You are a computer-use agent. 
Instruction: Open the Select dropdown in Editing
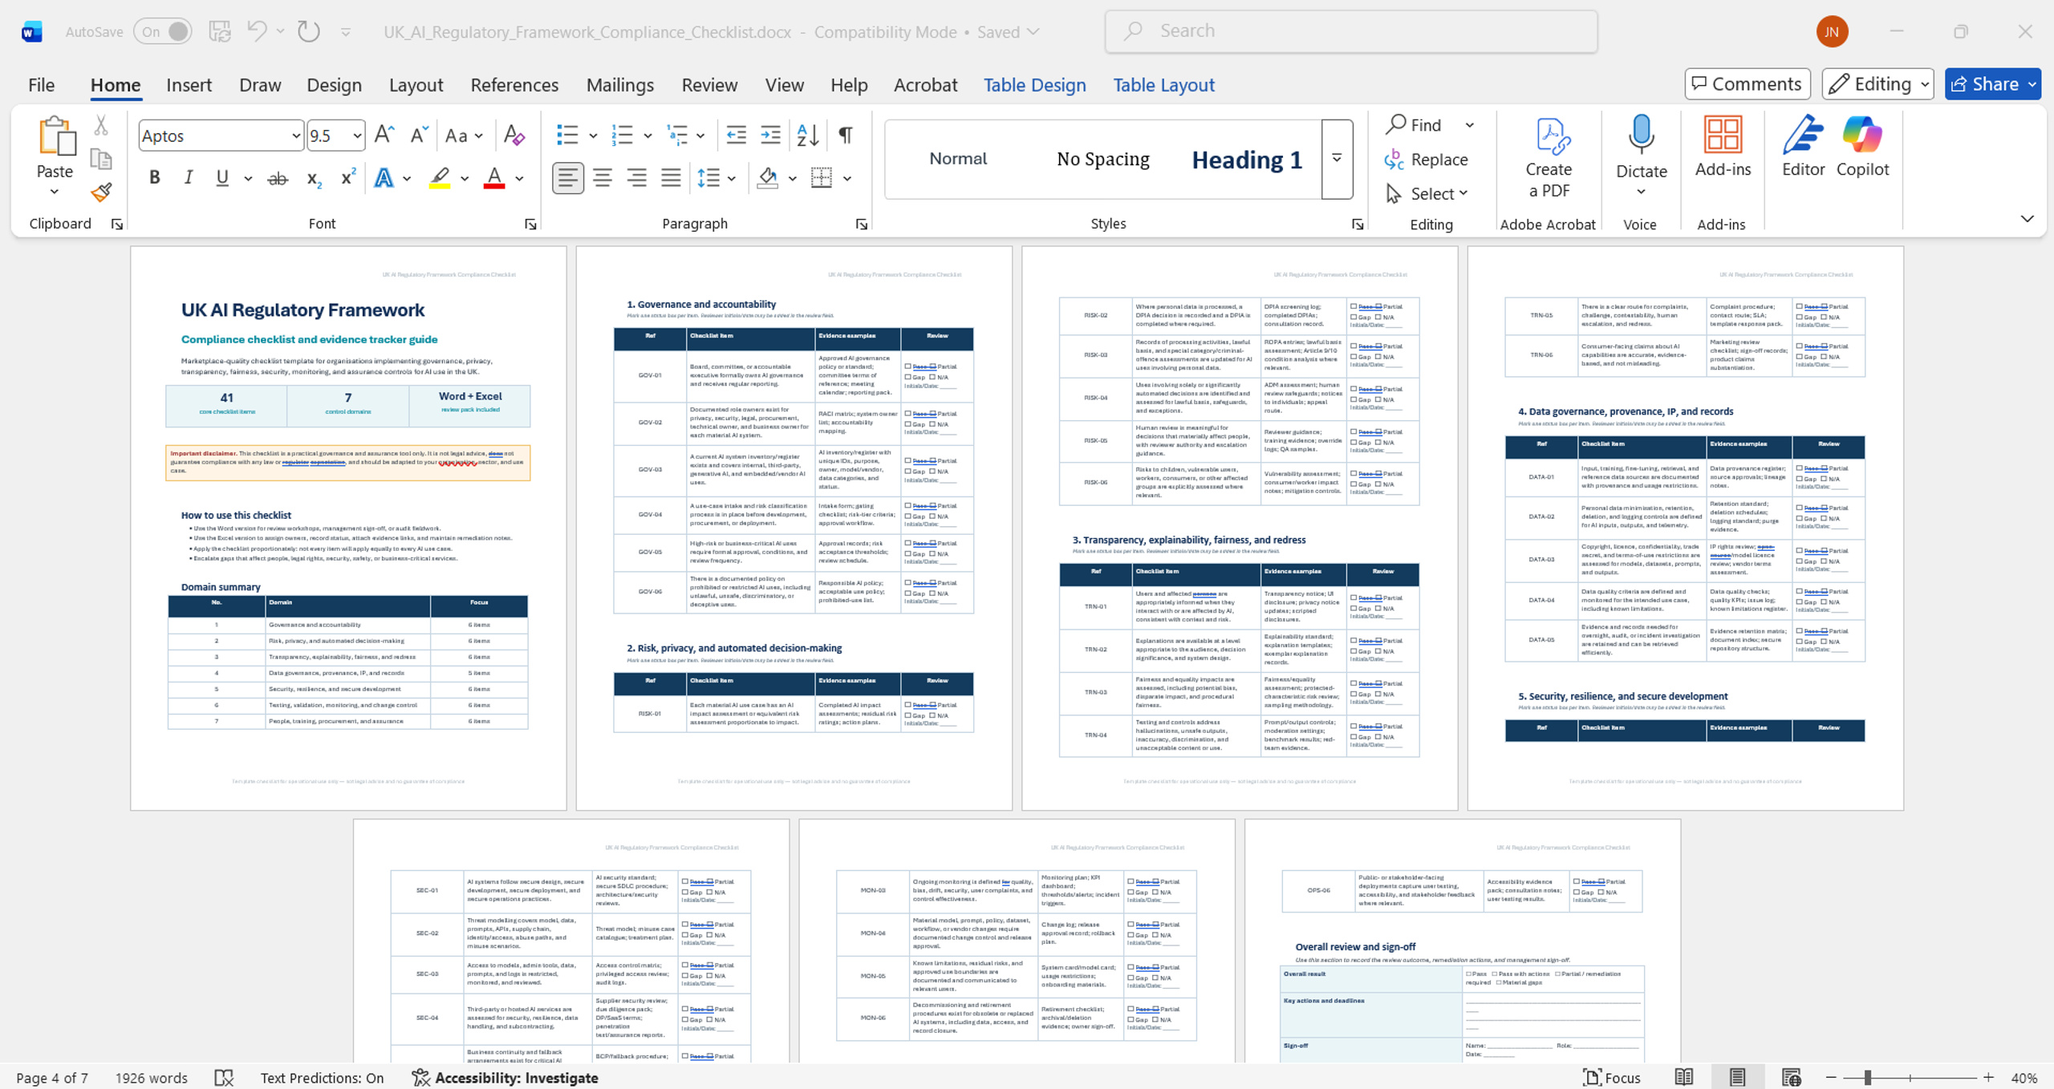[1428, 193]
